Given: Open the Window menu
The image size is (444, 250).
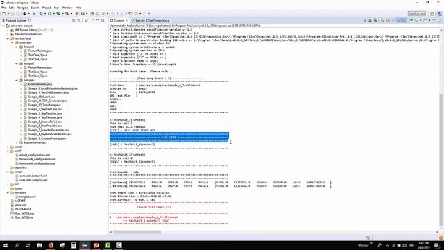Looking at the screenshot, I should pyautogui.click(x=67, y=8).
